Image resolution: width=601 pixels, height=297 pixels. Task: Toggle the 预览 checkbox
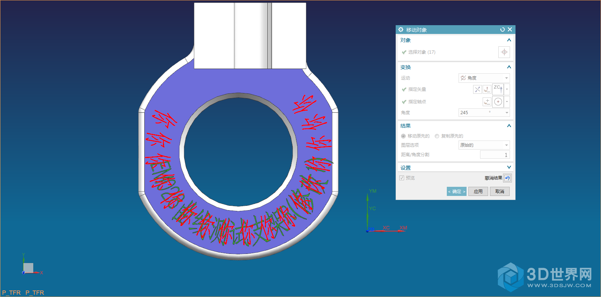(402, 178)
